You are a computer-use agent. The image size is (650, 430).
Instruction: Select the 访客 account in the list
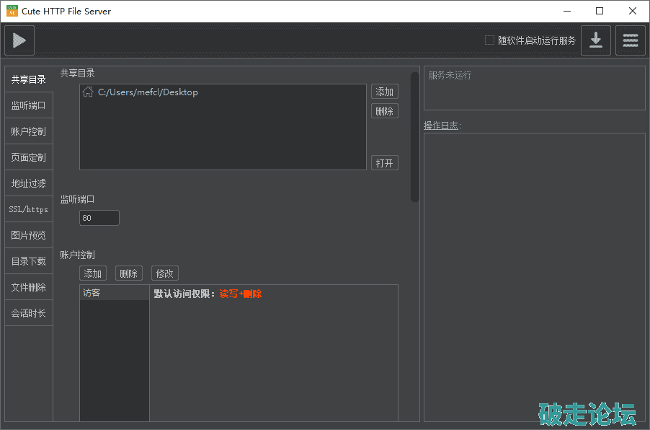coord(114,293)
